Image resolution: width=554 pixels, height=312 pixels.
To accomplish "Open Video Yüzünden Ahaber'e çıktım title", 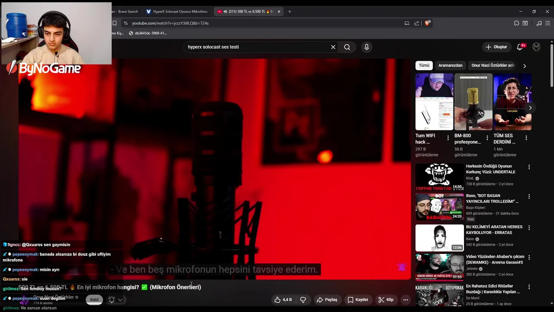I will (x=495, y=259).
